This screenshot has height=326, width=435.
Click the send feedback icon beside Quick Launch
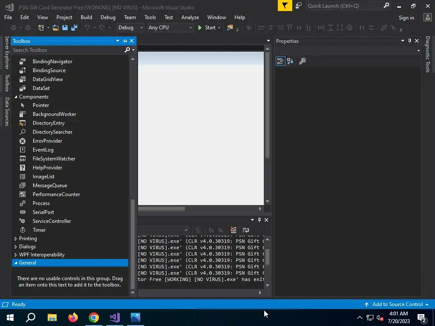(x=299, y=6)
